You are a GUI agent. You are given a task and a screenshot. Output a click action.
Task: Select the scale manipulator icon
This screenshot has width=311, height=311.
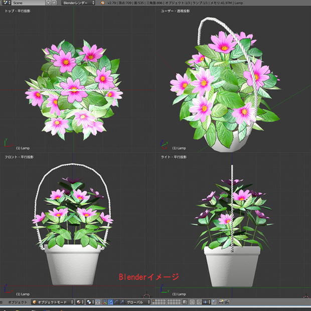click(121, 302)
